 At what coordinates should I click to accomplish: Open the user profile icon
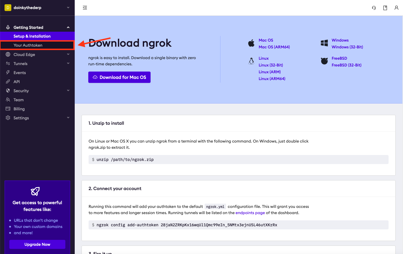click(396, 8)
